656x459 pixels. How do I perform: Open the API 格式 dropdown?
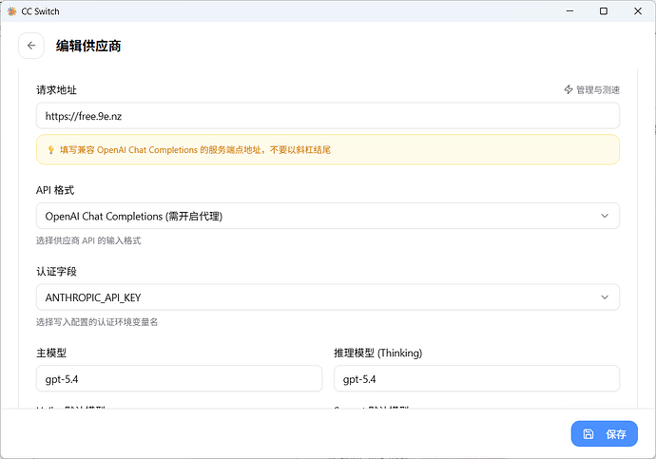point(328,216)
